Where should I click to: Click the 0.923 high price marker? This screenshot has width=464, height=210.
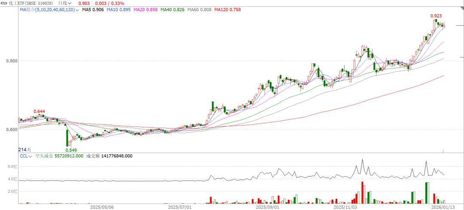[436, 16]
